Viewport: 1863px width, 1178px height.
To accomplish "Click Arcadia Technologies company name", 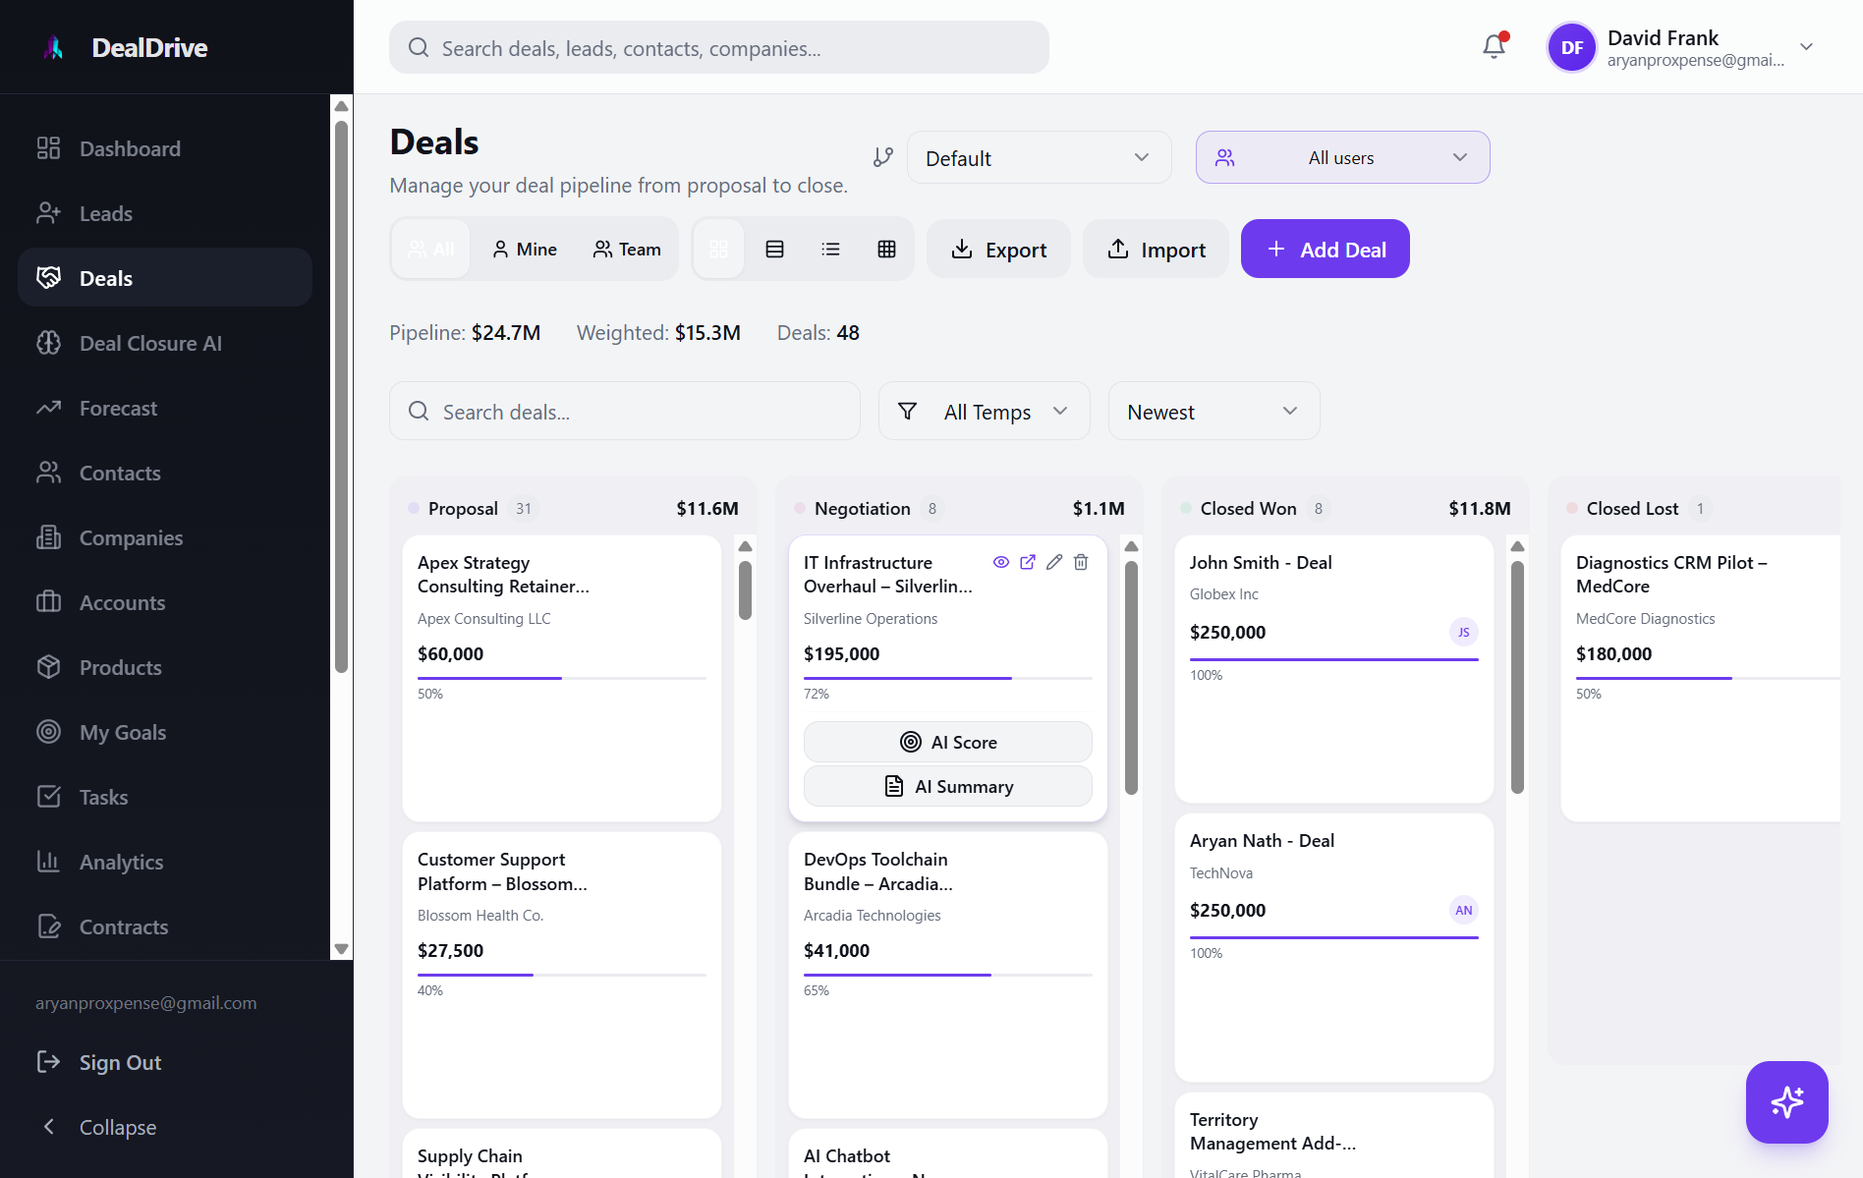I will [872, 915].
